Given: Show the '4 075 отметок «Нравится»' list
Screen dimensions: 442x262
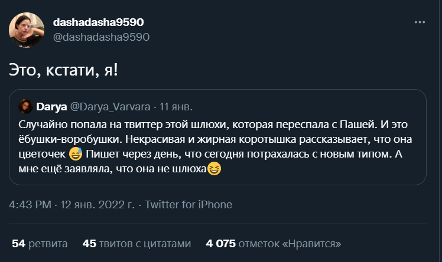Looking at the screenshot, I should (x=273, y=243).
